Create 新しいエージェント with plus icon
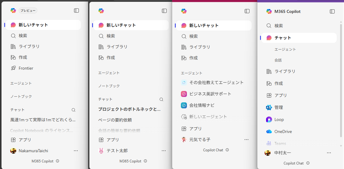344x169 pixels. tap(208, 117)
